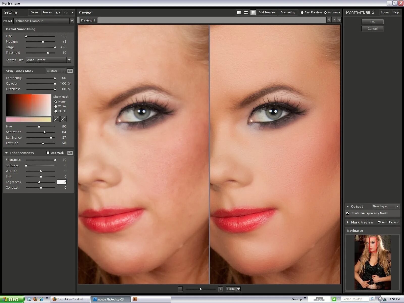Viewport: 404px width, 303px height.
Task: Expand the Mask Preview section
Action: point(348,222)
